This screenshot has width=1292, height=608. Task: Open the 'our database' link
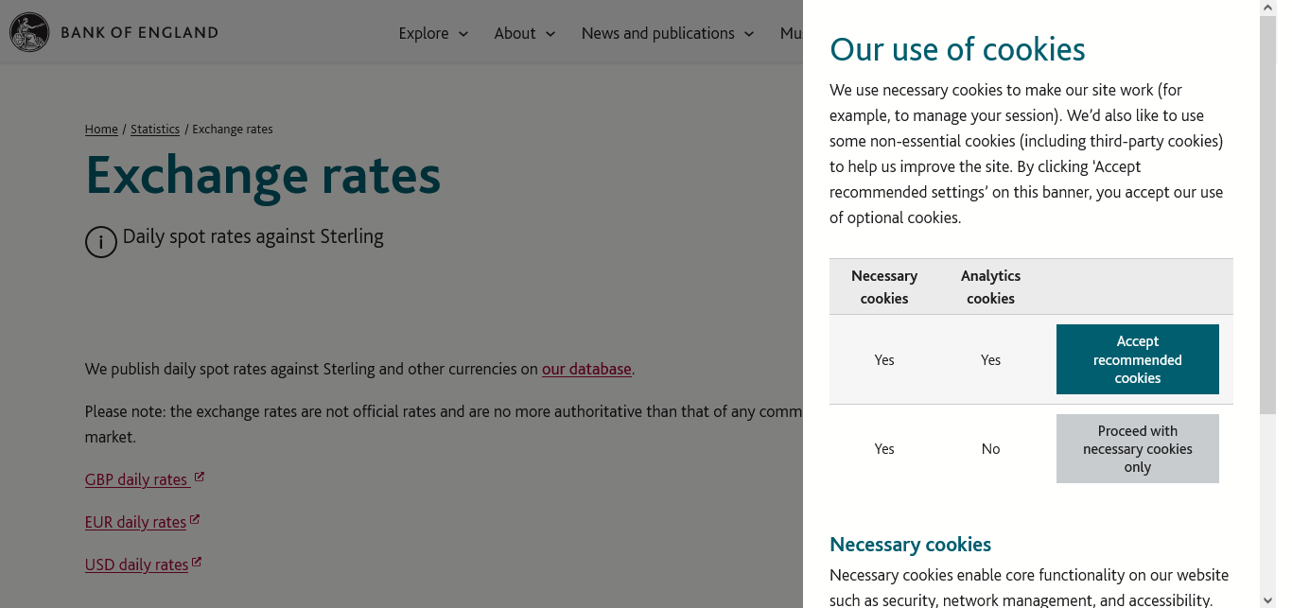coord(585,369)
